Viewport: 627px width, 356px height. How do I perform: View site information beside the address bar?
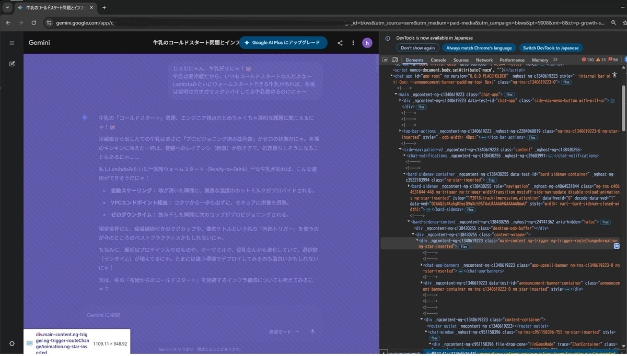click(x=50, y=22)
